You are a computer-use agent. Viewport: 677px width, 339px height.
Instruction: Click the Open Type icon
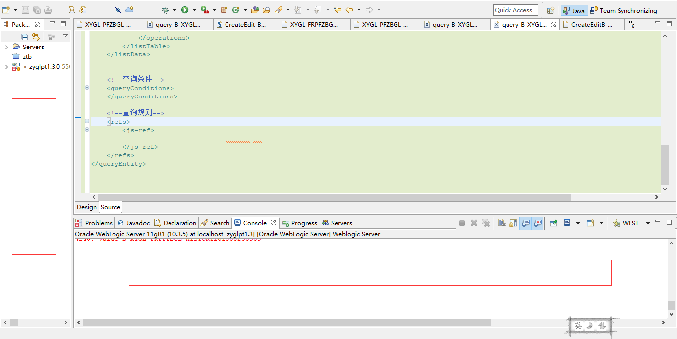click(x=255, y=10)
